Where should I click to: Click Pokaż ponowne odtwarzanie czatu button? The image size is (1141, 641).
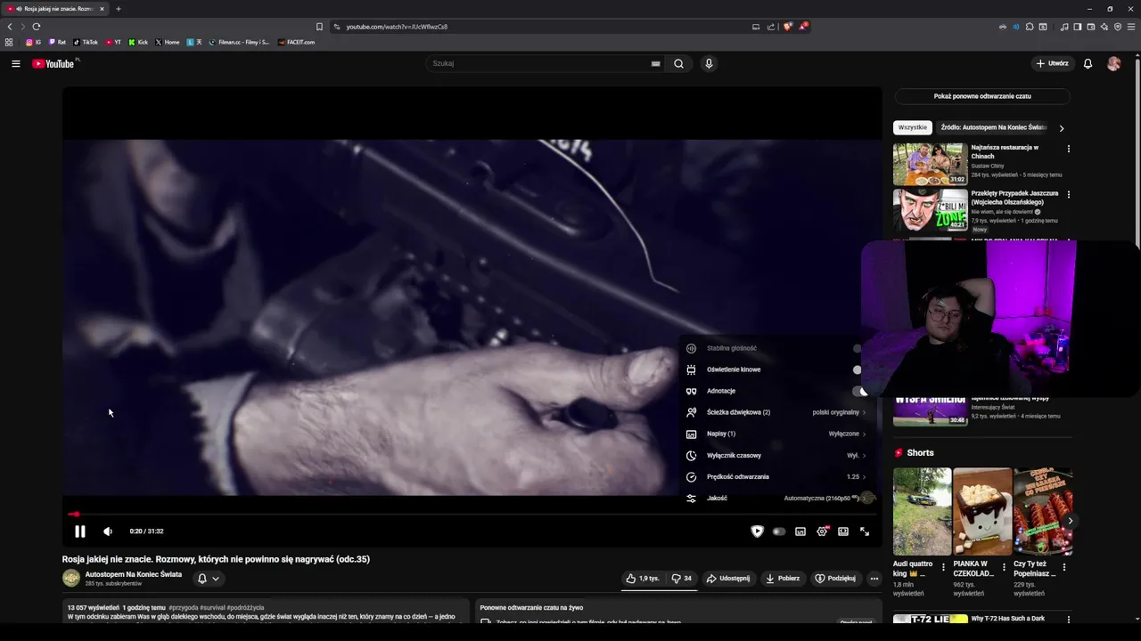pos(982,96)
